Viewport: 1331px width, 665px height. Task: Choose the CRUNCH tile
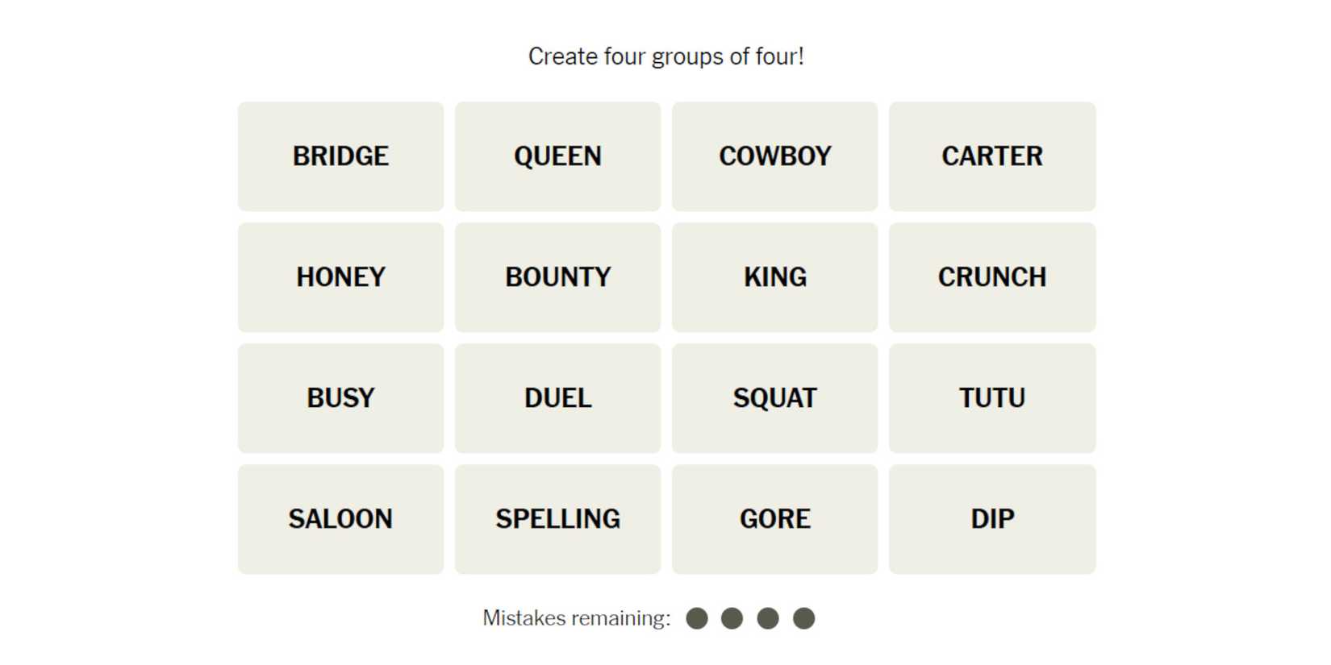point(991,277)
